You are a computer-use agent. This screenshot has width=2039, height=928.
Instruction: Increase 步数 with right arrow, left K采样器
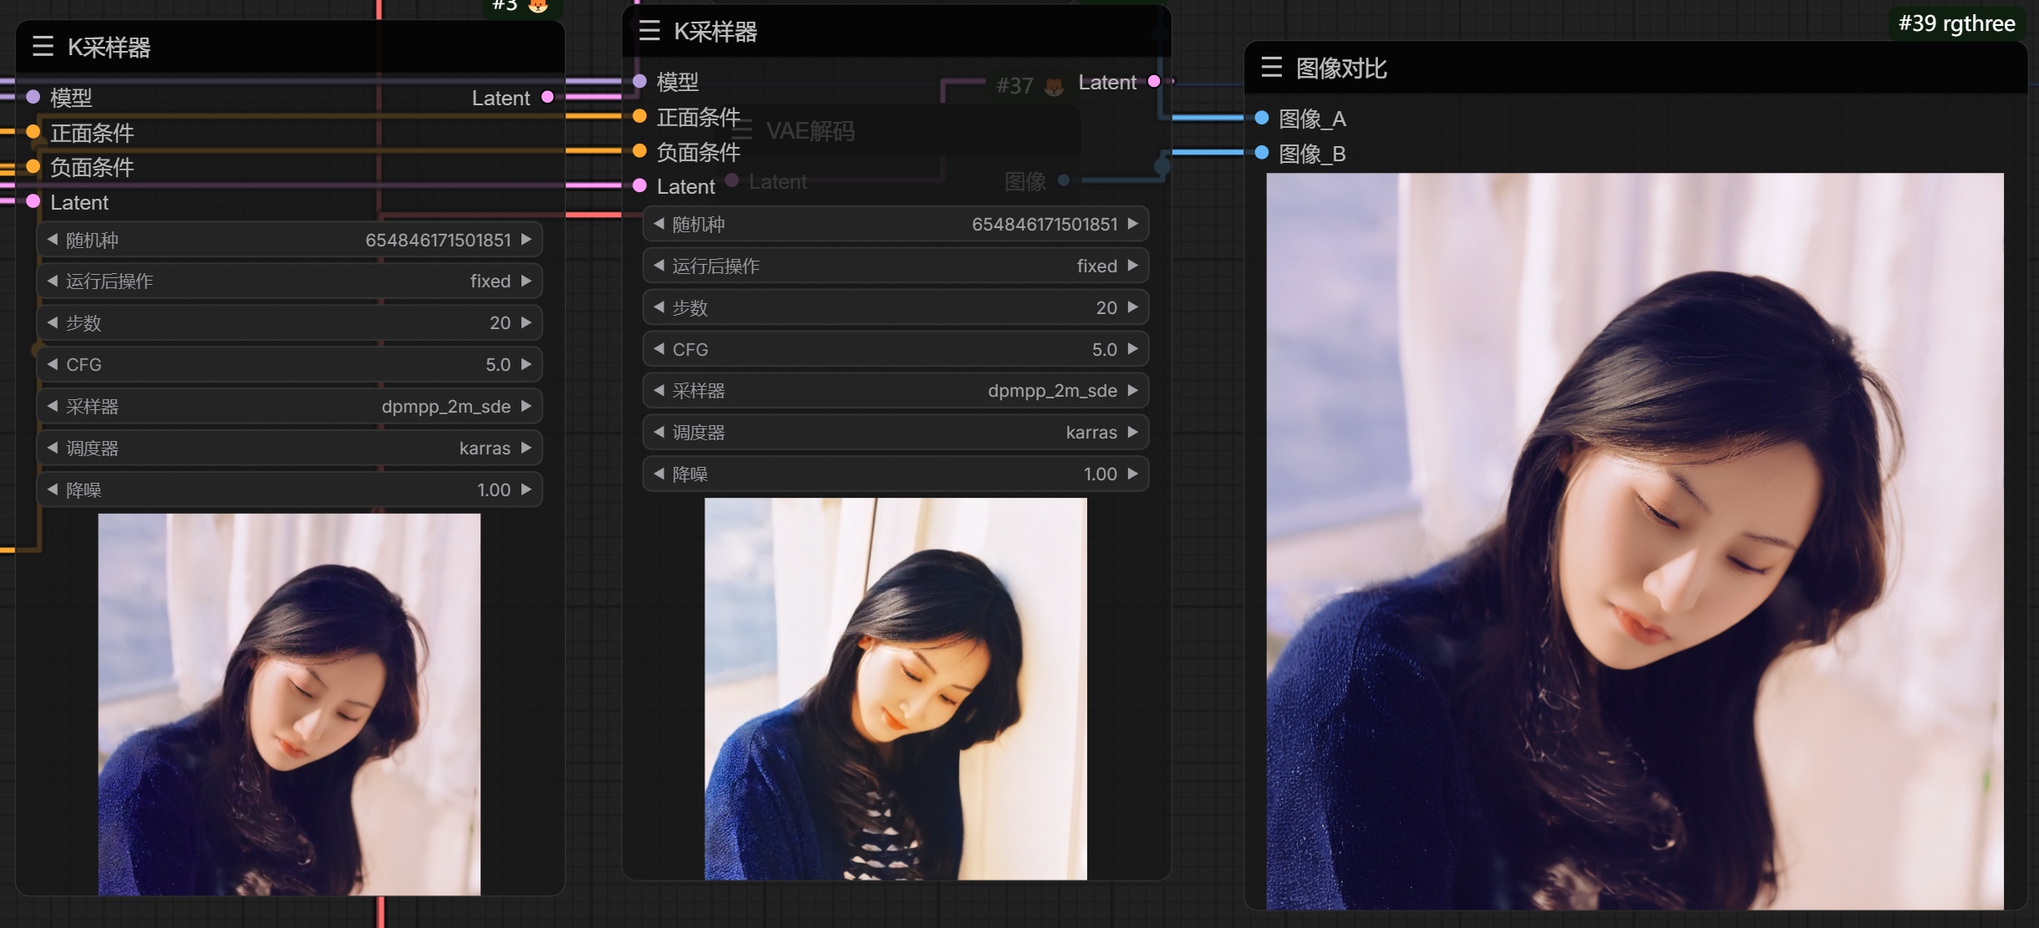[x=526, y=322]
